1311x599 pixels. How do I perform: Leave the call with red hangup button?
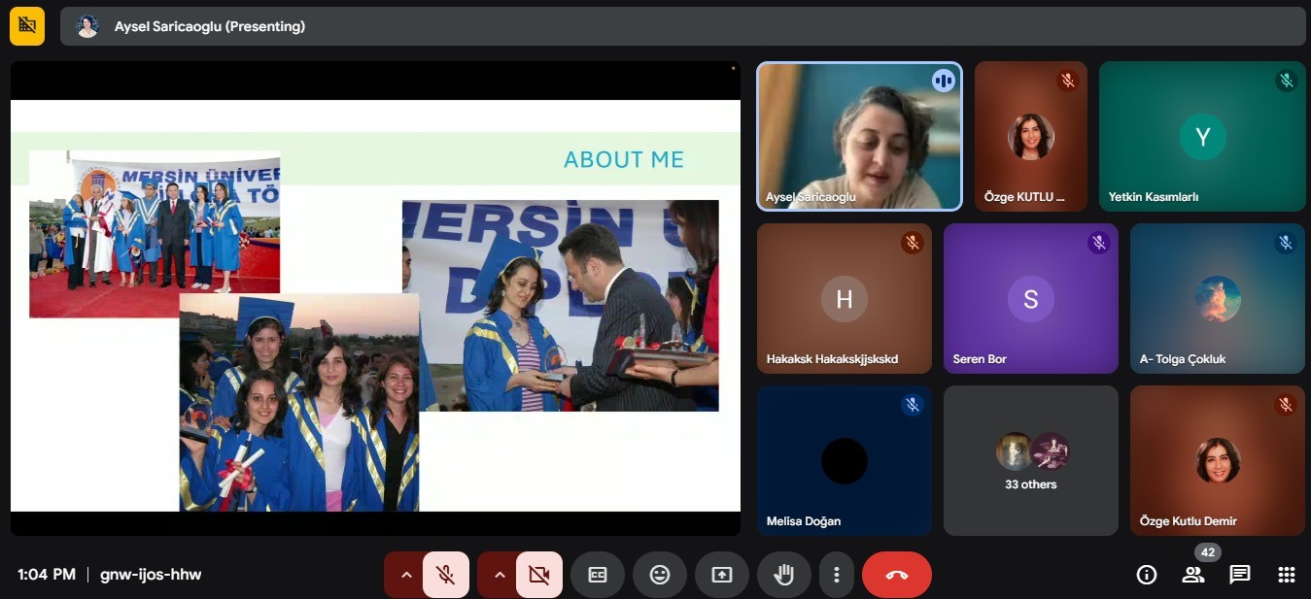point(896,575)
